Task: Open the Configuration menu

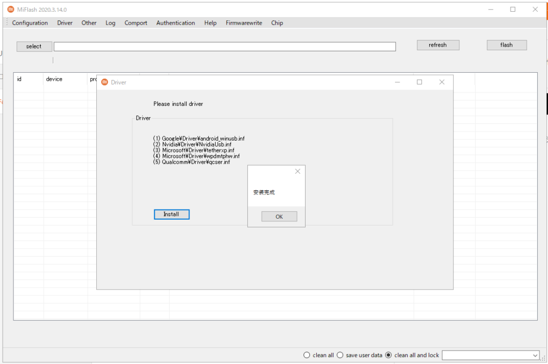Action: pos(30,22)
